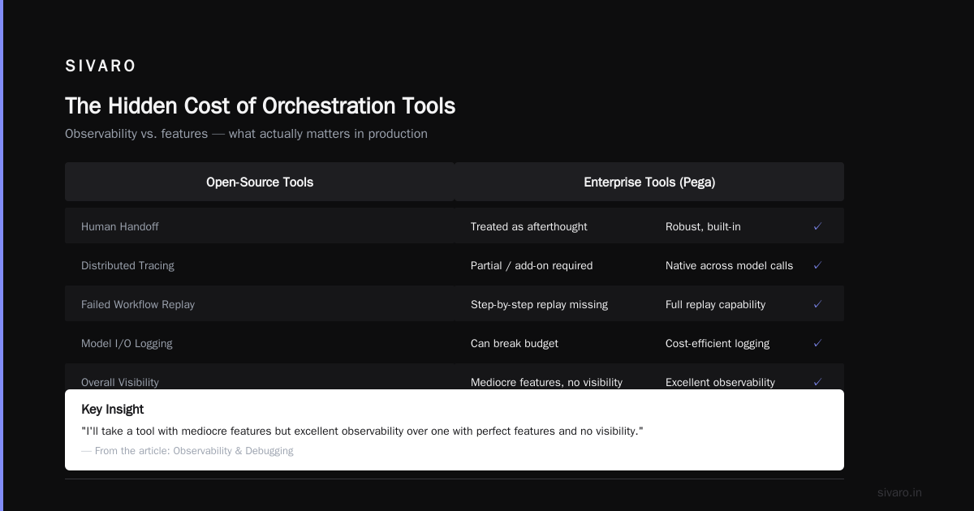974x511 pixels.
Task: Select the Open-Source Tools column header
Action: pos(260,182)
